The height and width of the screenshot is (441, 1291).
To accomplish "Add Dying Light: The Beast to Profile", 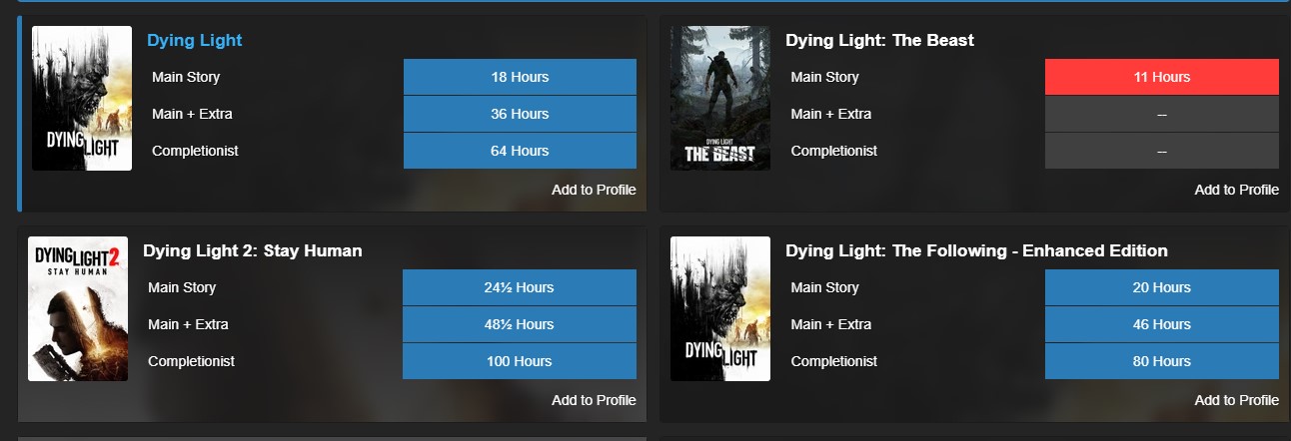I will (x=1236, y=190).
